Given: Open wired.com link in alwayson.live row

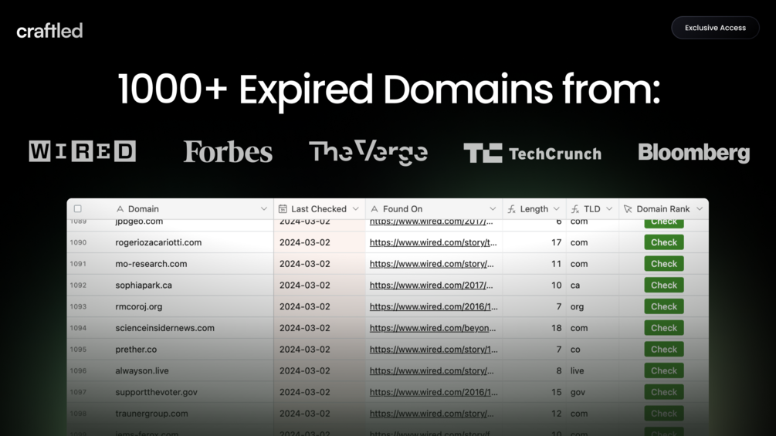Looking at the screenshot, I should point(432,370).
